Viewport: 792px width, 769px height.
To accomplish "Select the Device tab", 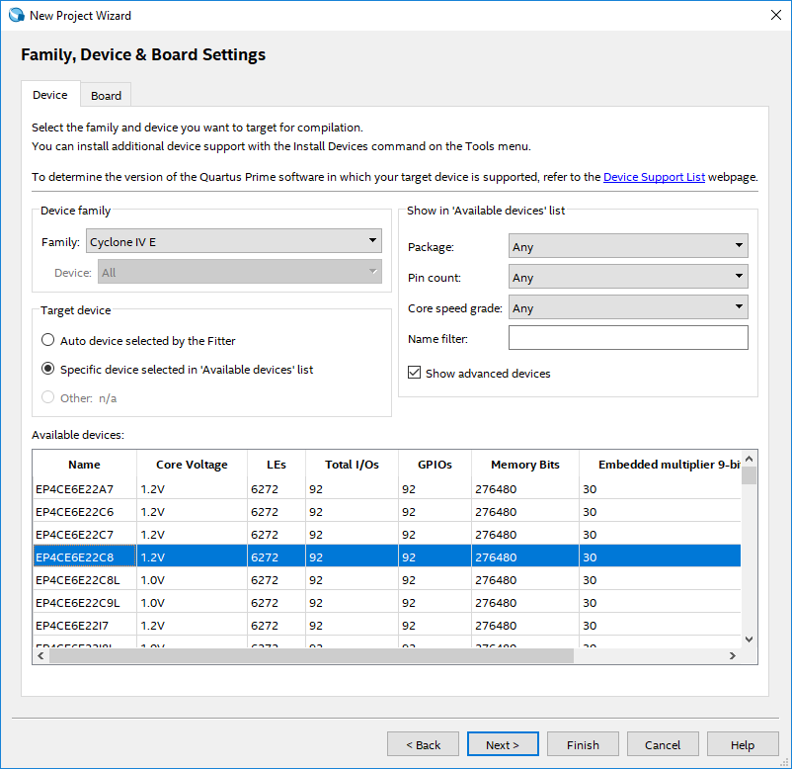I will pos(50,95).
